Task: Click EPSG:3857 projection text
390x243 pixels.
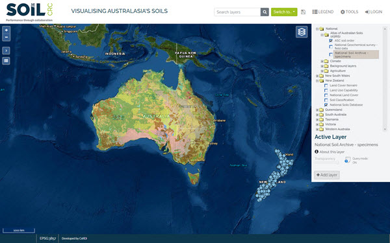Action: pyautogui.click(x=47, y=238)
